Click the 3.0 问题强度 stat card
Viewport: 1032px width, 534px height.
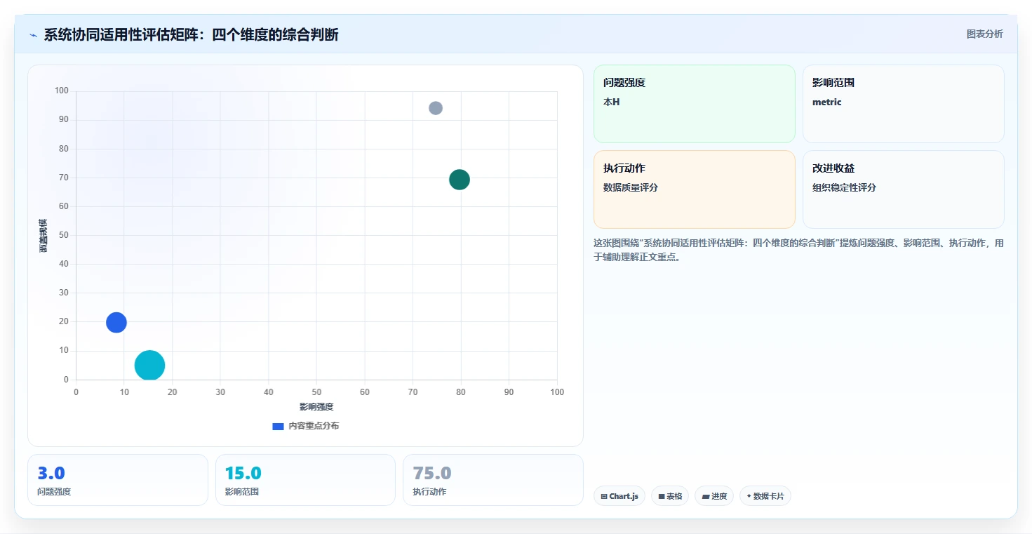click(118, 480)
